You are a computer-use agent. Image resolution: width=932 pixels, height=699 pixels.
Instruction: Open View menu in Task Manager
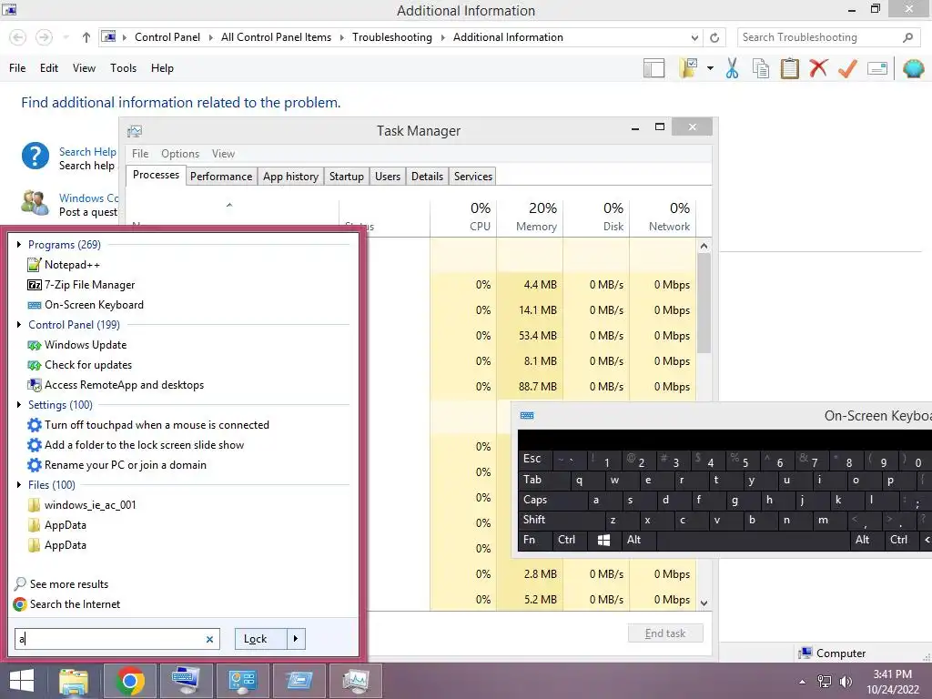tap(224, 154)
